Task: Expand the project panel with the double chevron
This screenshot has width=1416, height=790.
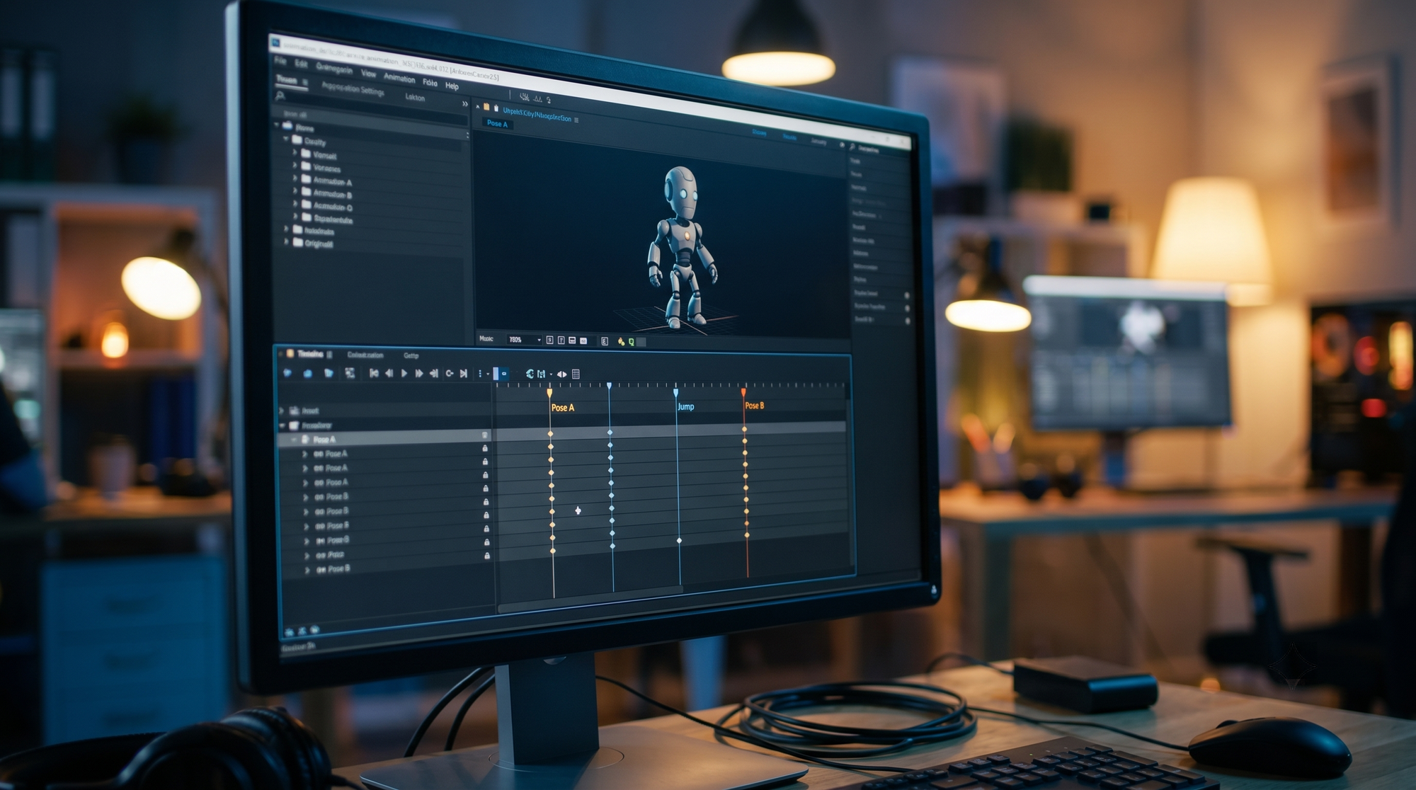Action: coord(465,104)
